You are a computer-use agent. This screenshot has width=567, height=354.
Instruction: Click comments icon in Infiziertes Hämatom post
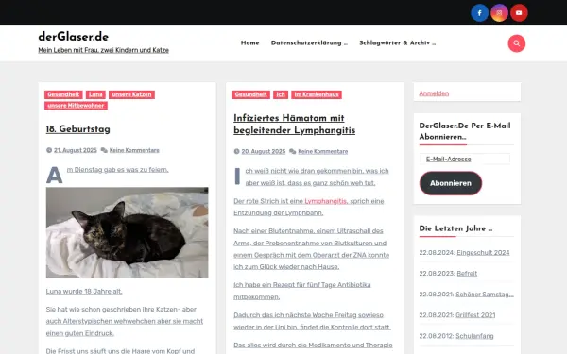pos(293,151)
